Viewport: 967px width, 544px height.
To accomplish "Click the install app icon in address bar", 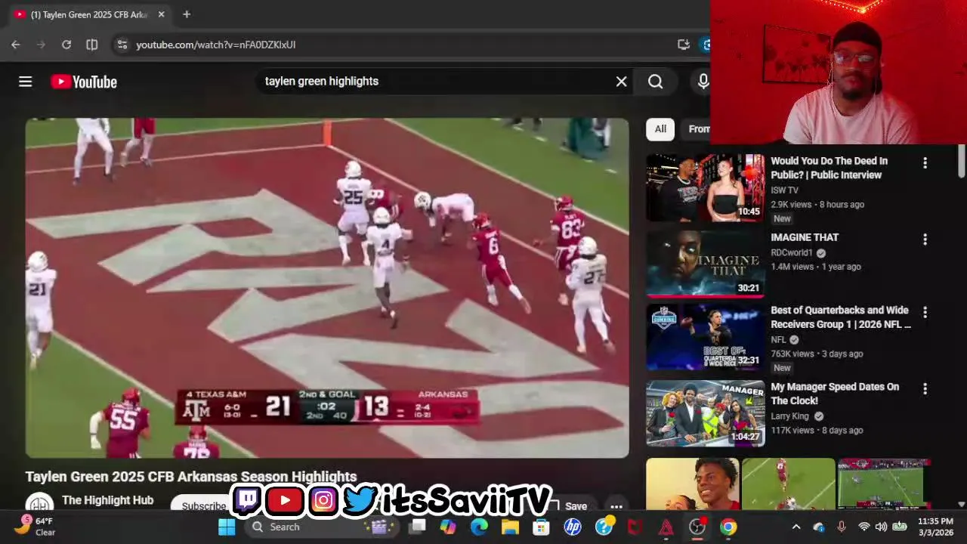I will coord(684,45).
